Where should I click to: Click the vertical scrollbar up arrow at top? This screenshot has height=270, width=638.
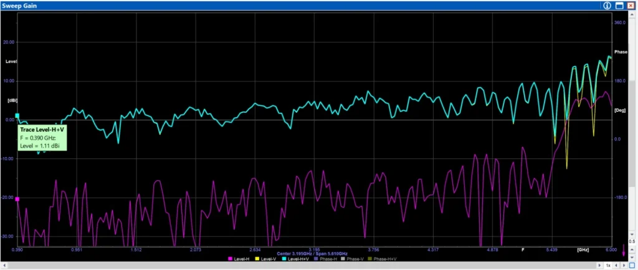pos(632,16)
